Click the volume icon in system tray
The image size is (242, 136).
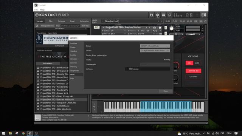pyautogui.click(x=217, y=133)
